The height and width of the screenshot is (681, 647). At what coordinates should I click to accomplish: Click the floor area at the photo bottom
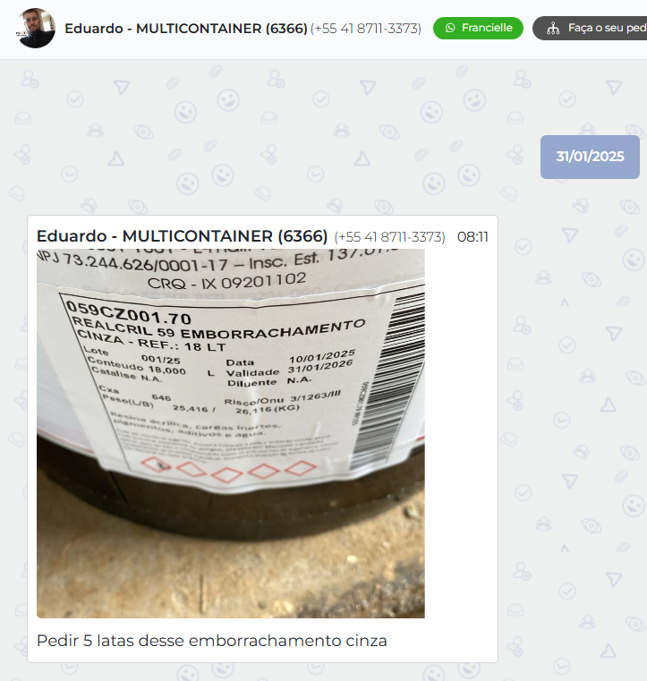pyautogui.click(x=231, y=577)
